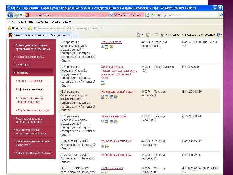
Task: Click the Yahoo! Search box
Action: pos(191,15)
